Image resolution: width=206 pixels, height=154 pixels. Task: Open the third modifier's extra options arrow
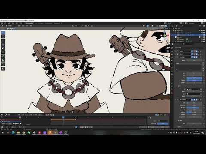[x=199, y=57]
